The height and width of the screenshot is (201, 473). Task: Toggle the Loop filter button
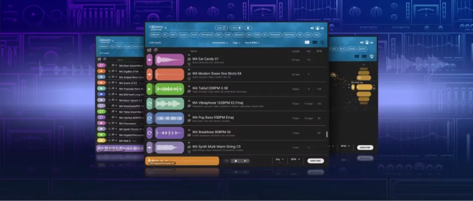click(221, 28)
